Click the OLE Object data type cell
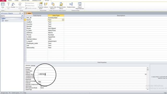 tap(56, 28)
